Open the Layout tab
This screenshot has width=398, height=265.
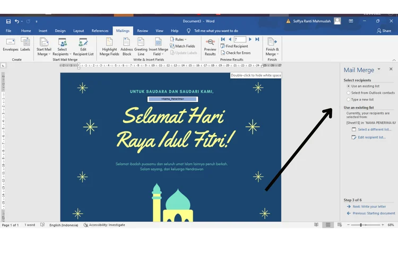tap(79, 31)
